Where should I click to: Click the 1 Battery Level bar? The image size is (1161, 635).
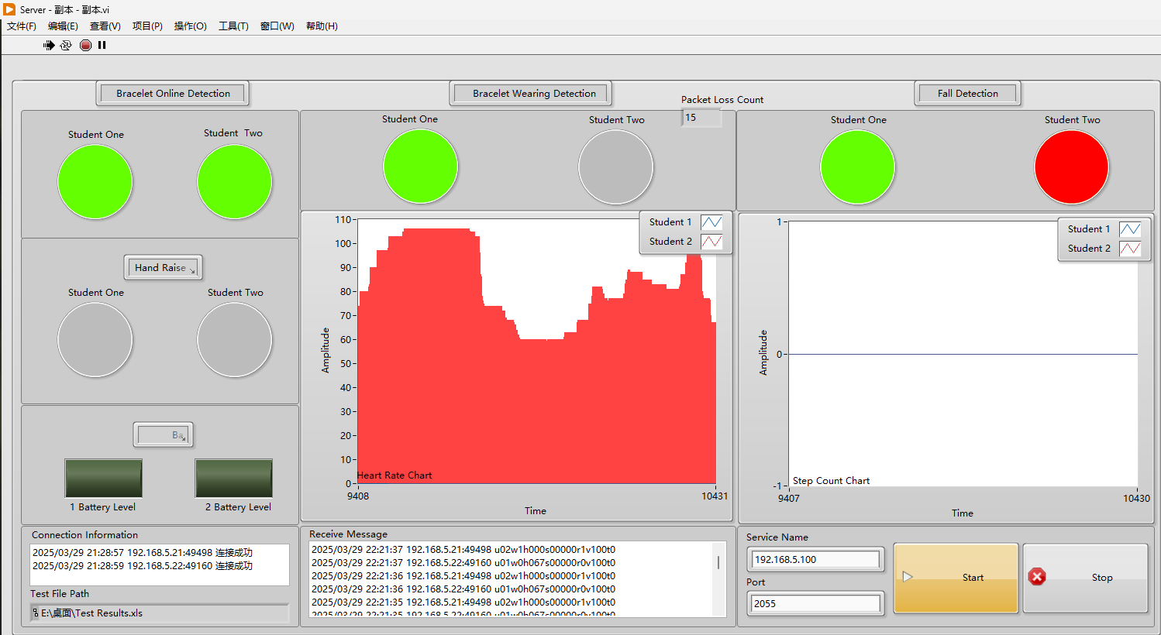point(103,478)
